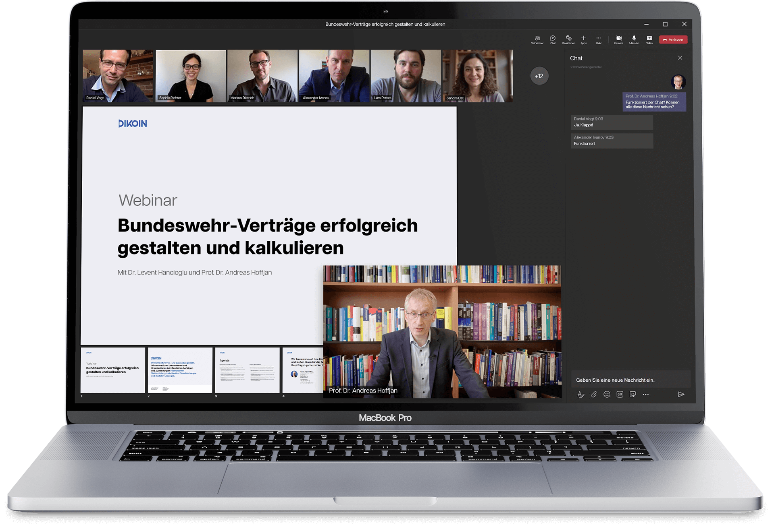The width and height of the screenshot is (774, 525).
Task: Toggle the Chat panel from the toolbar
Action: 553,39
